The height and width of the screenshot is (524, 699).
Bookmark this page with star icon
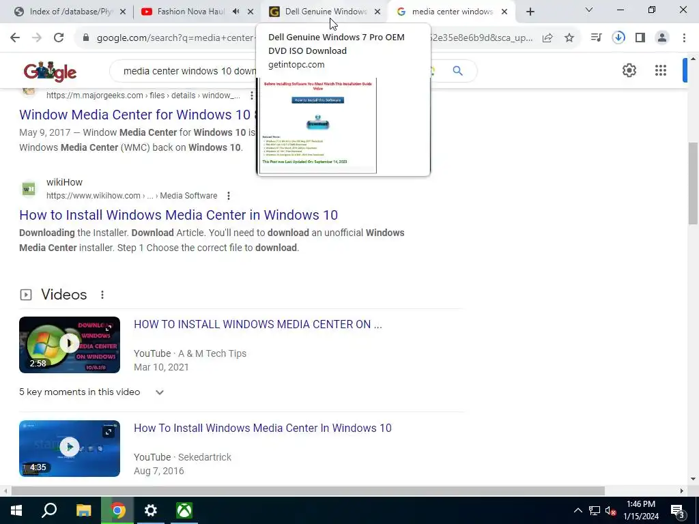[x=569, y=38]
